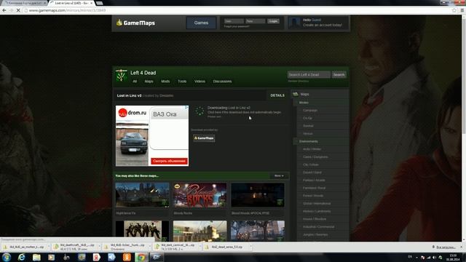Screen dimensions: 466x262
Task: Select the Fantasy / Arcade environment
Action: (314, 180)
